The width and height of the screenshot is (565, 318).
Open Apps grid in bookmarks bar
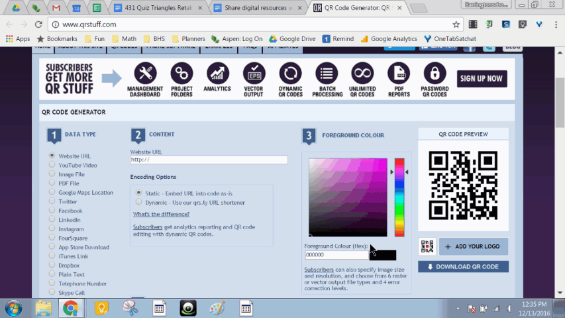click(x=18, y=38)
